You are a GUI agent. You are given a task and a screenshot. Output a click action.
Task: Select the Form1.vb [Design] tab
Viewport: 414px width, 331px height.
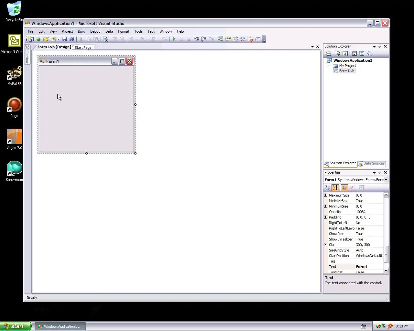tap(54, 47)
